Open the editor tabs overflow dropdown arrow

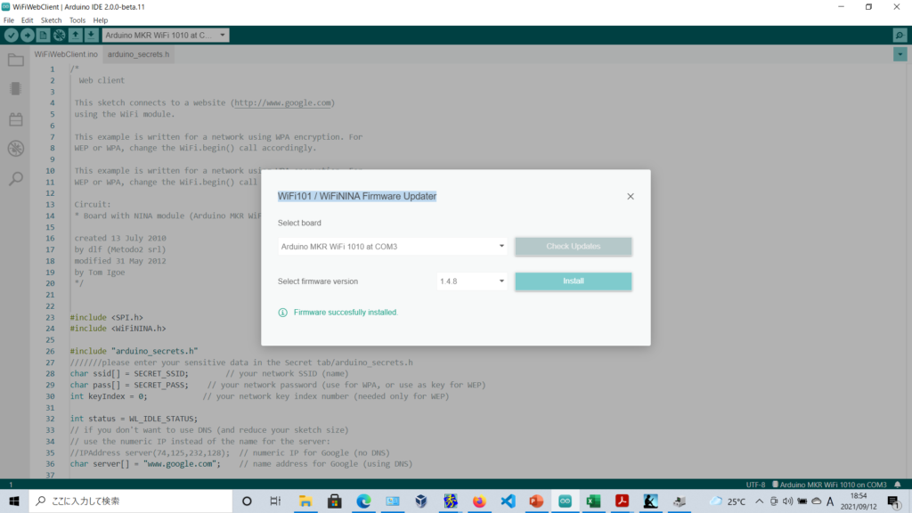point(900,54)
